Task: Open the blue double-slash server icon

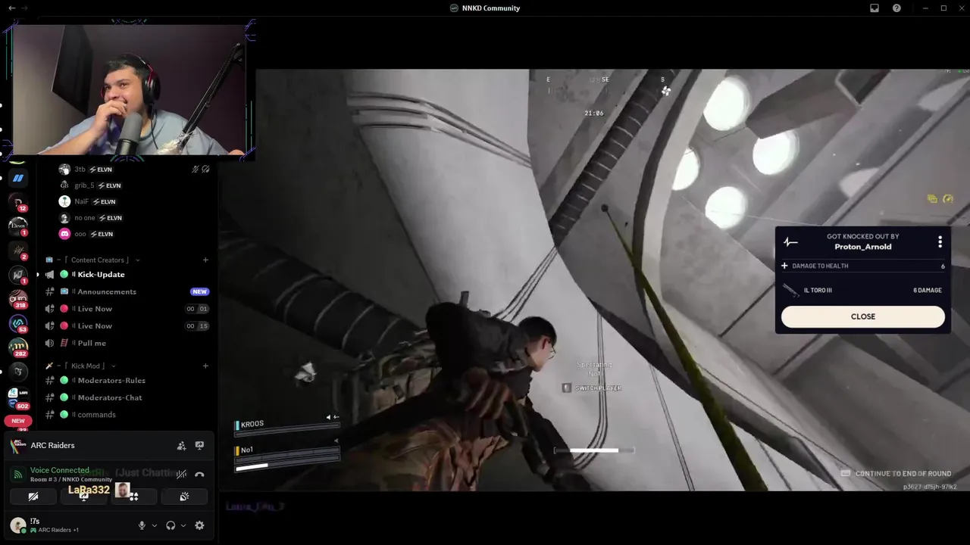Action: pos(18,178)
